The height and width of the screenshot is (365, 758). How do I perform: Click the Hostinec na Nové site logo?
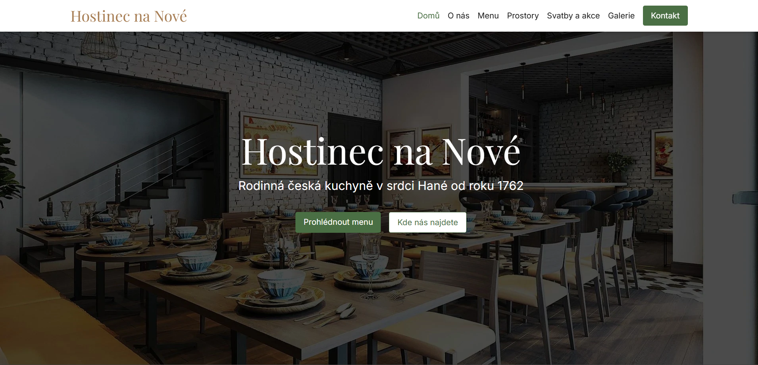(129, 16)
